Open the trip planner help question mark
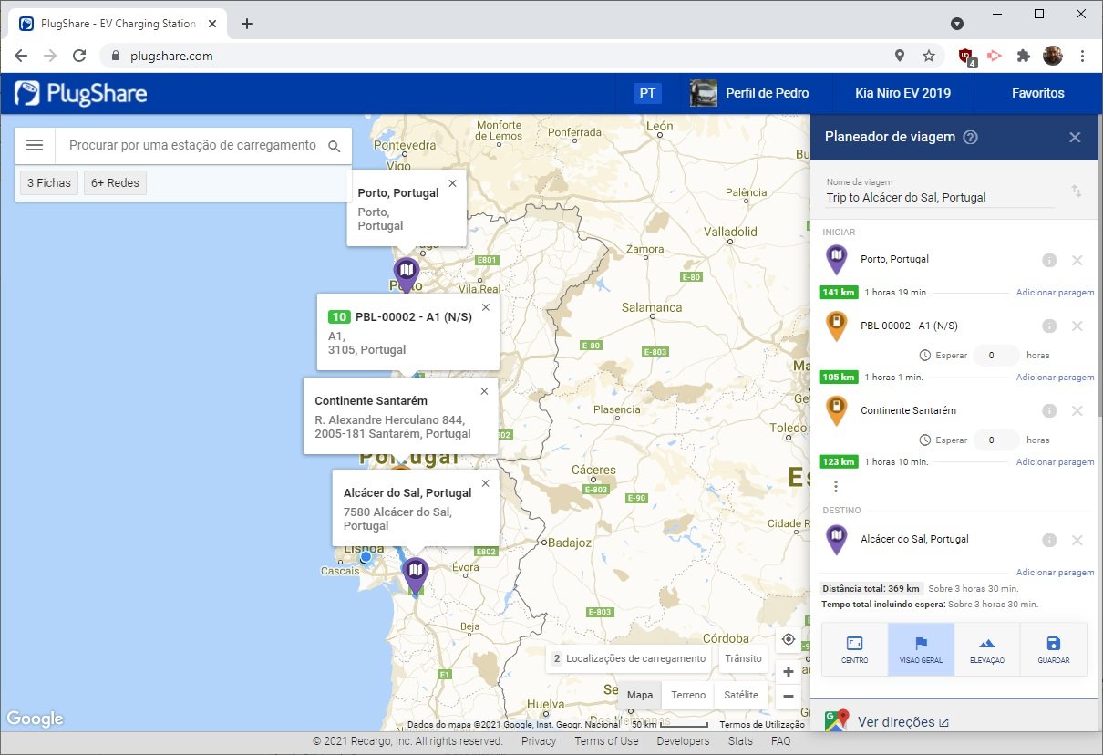 [x=970, y=138]
